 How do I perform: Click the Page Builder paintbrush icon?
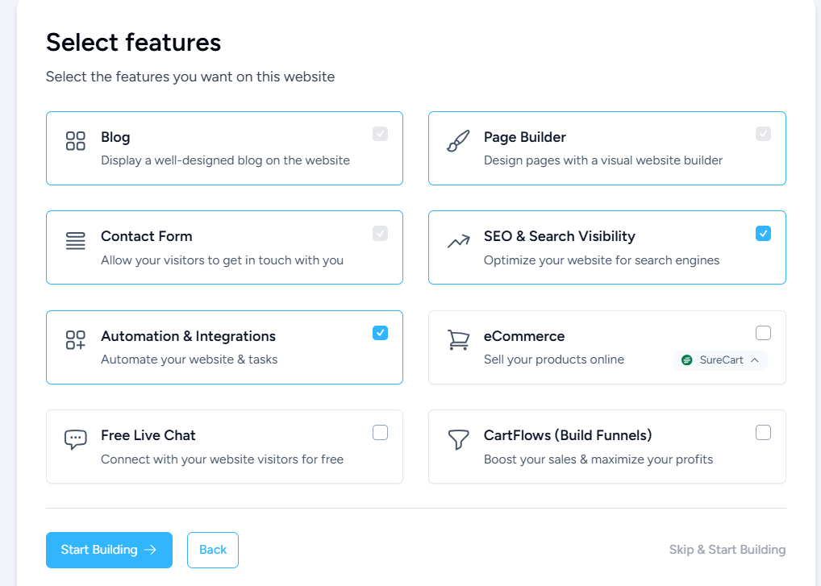pos(458,141)
